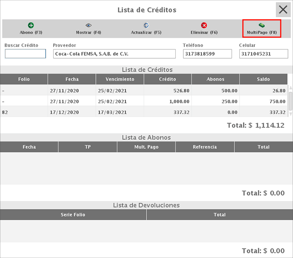Screen dimensions: 293x258
Task: Select the credit row with saldo 26.80
Action: (x=144, y=90)
